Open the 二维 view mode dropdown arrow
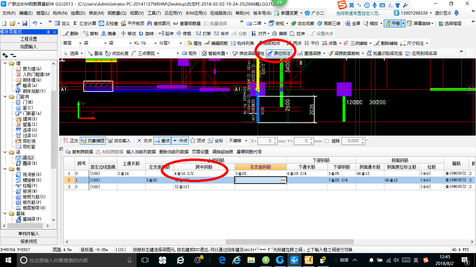This screenshot has width=476, height=267. pos(265,23)
